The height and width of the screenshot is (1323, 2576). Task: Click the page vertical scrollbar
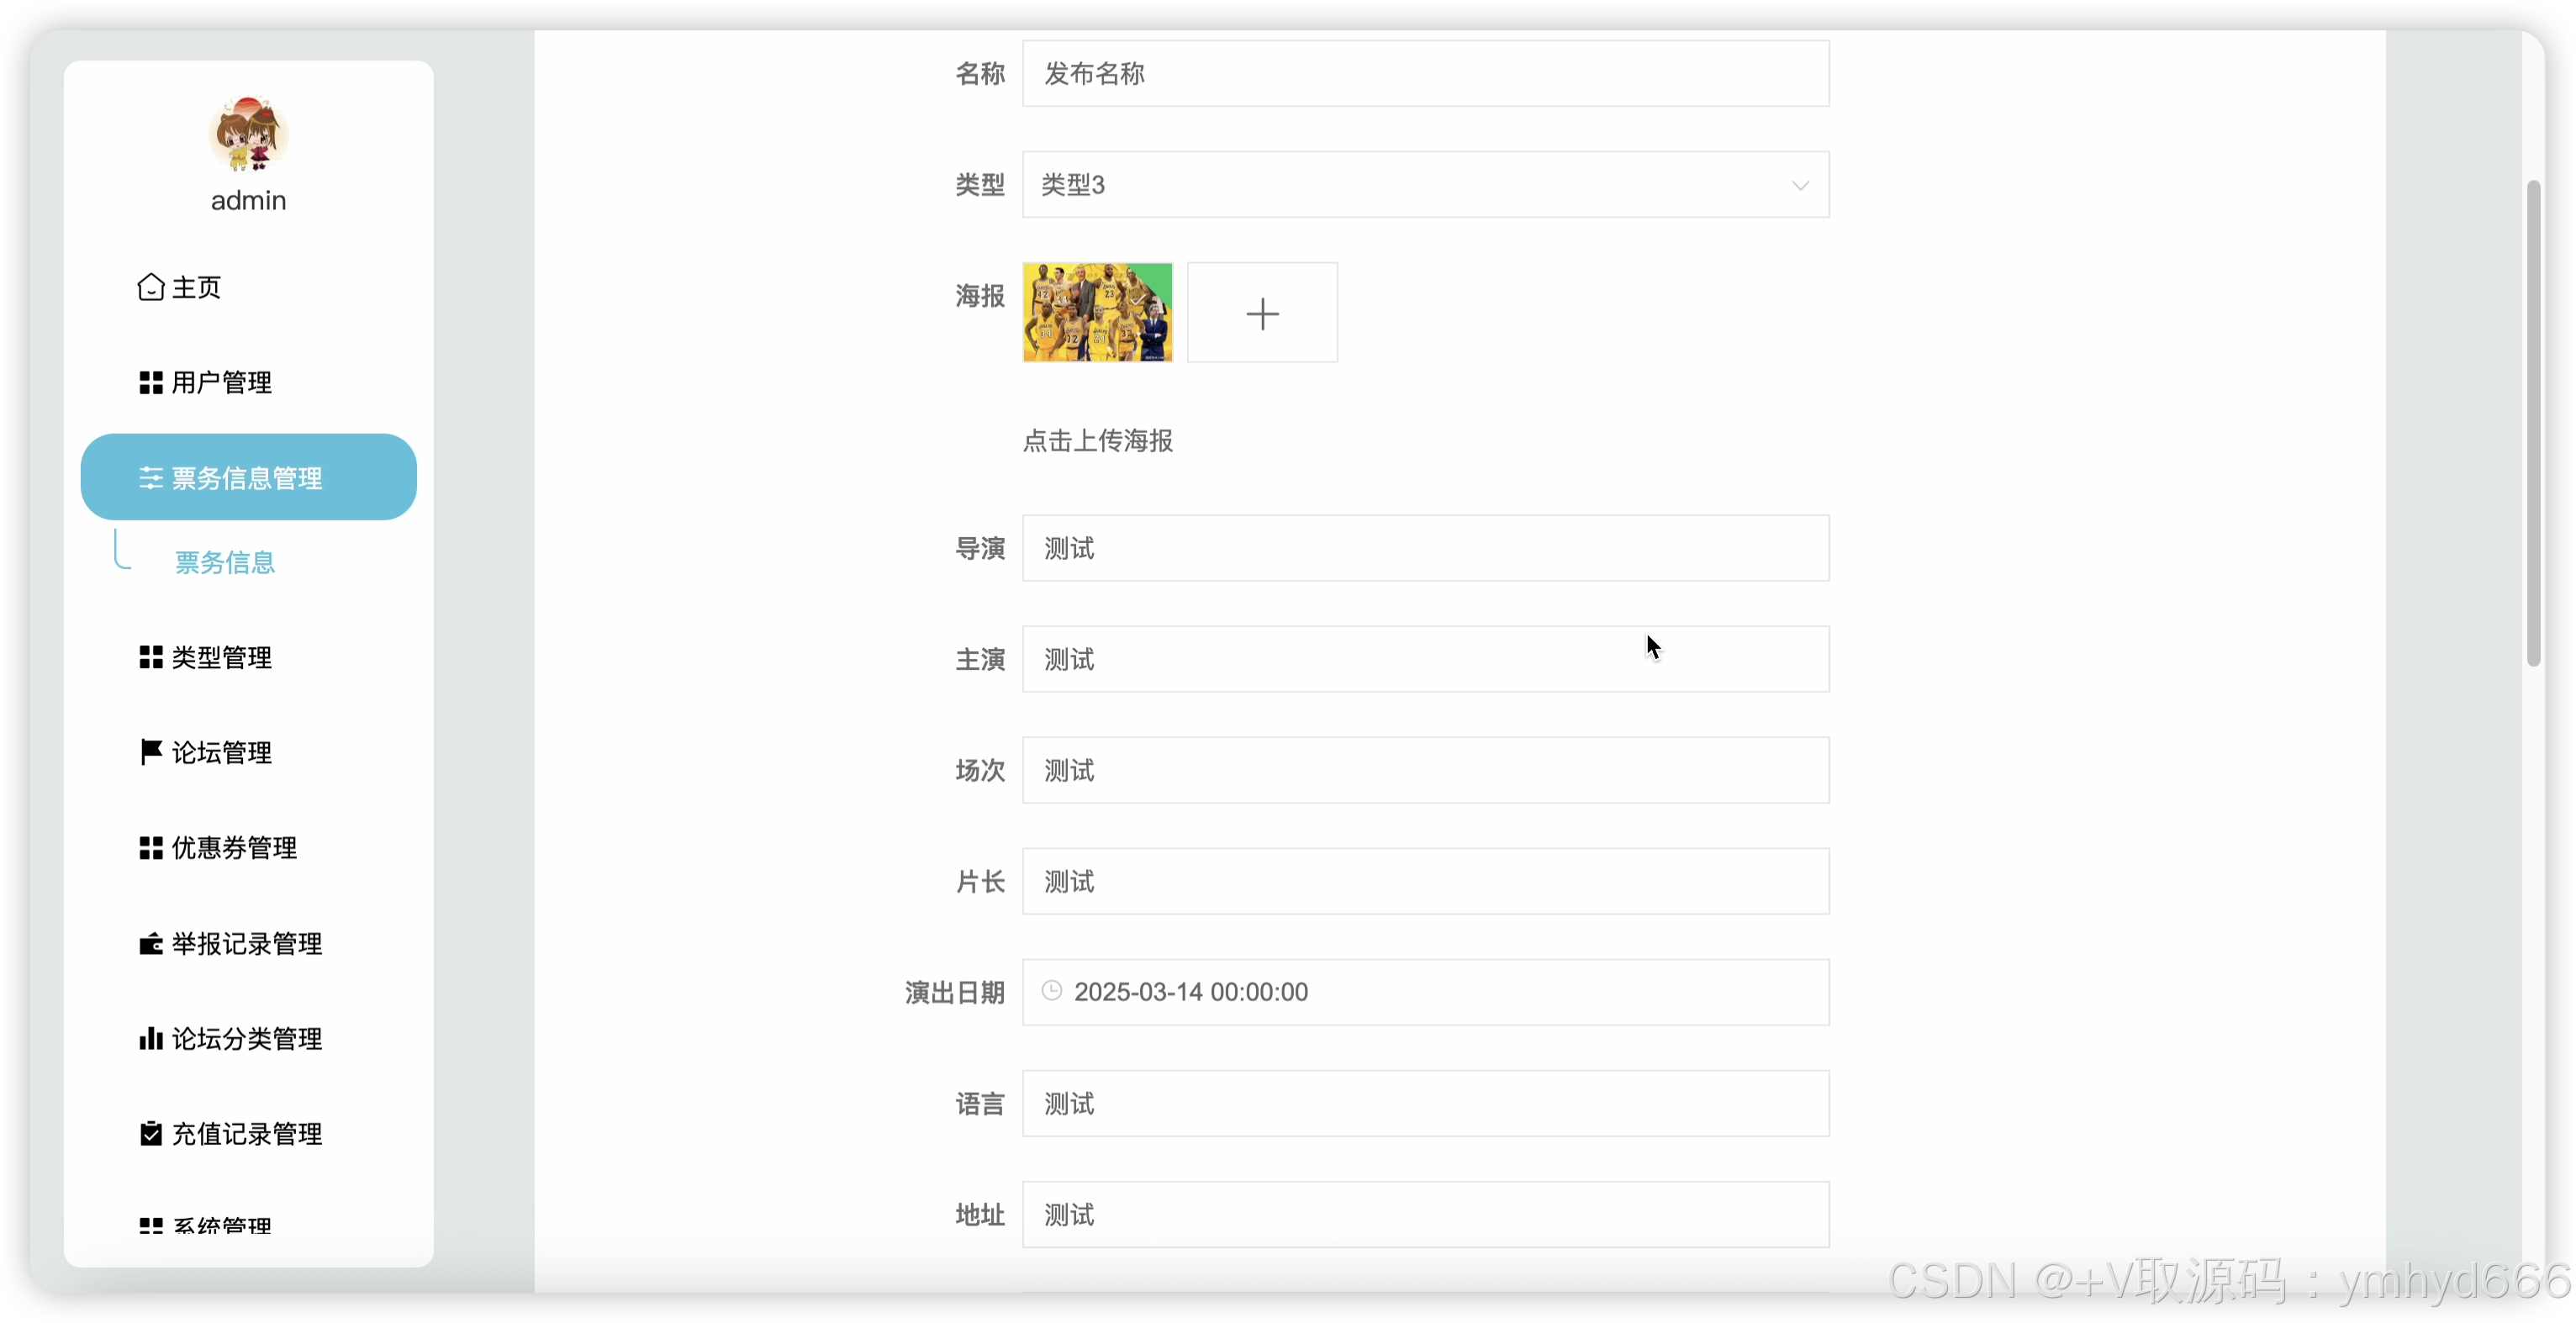click(2533, 423)
